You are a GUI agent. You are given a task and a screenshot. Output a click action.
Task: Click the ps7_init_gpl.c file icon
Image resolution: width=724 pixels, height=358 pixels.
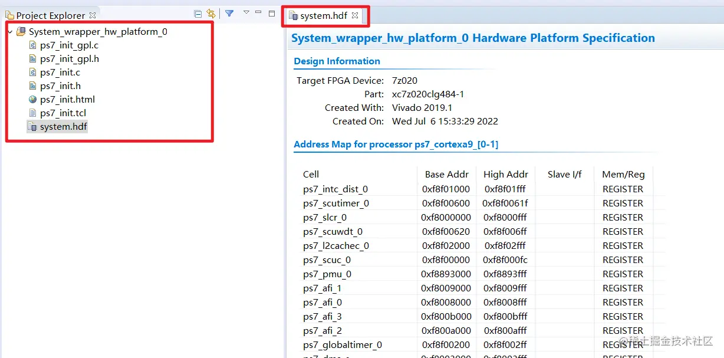click(x=33, y=45)
